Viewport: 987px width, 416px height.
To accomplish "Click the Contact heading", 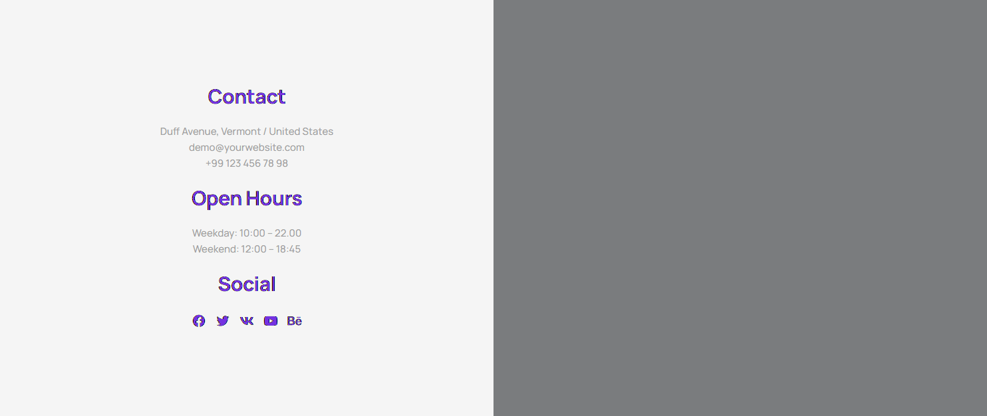I will 247,97.
